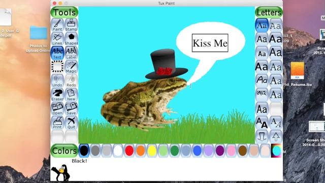Click the highlighted selected Aa font button
Screen dimensions: 325x183
262,25
